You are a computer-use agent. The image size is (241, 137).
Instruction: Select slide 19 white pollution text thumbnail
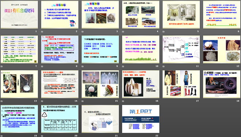pyautogui.click(x=19, y=119)
